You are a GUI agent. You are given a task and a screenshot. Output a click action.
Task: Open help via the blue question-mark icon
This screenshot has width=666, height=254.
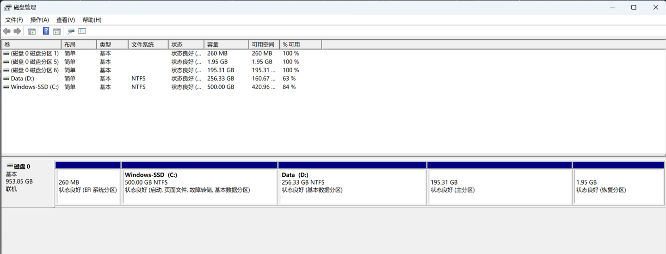tap(46, 31)
